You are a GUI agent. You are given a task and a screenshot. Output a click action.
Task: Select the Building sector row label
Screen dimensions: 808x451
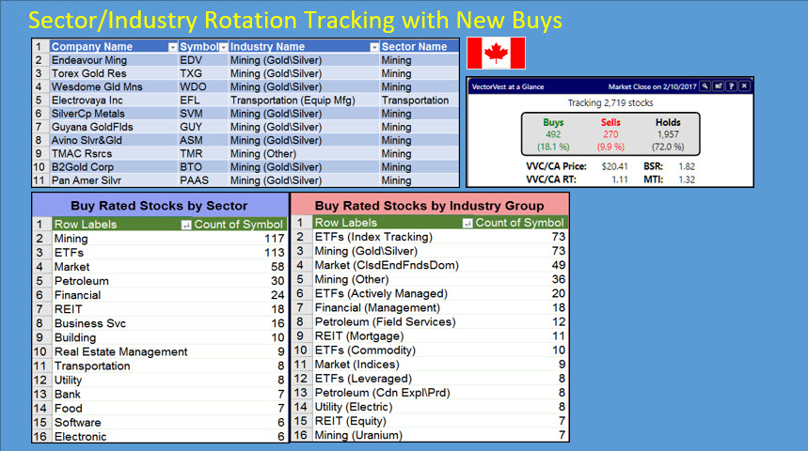tap(75, 337)
